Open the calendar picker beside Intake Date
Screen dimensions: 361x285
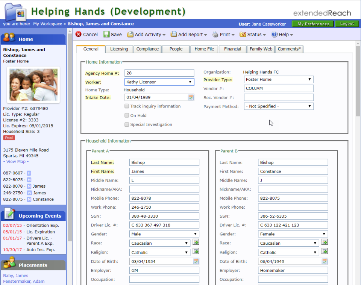(191, 97)
